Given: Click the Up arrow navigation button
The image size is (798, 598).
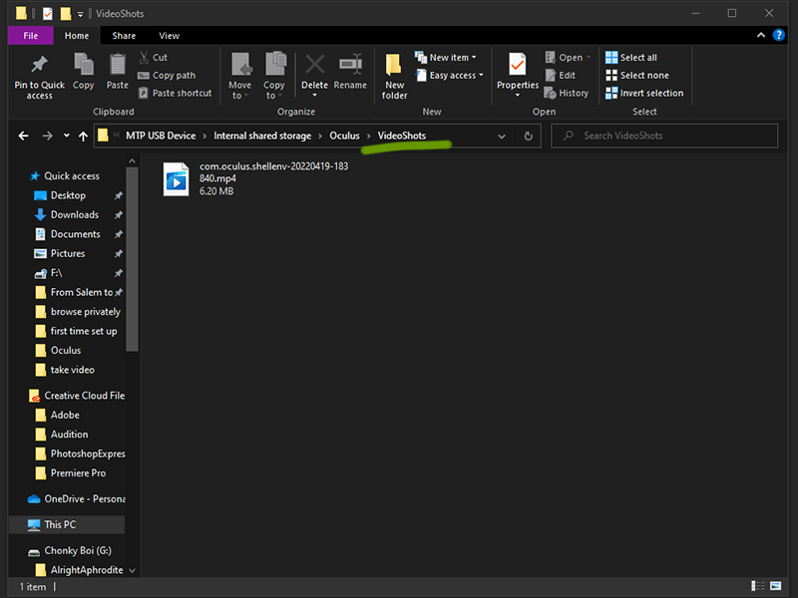Looking at the screenshot, I should (x=83, y=136).
